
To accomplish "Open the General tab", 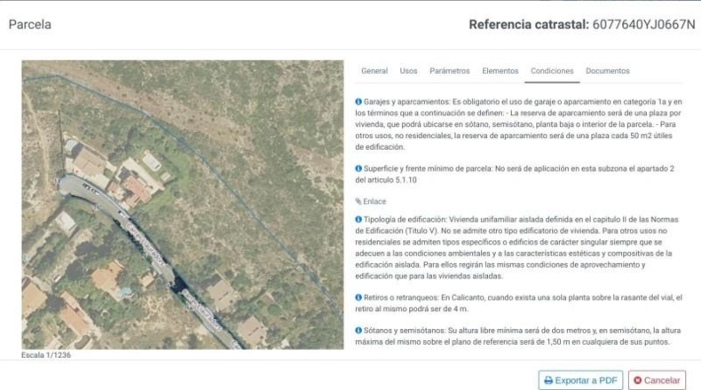I will 374,71.
